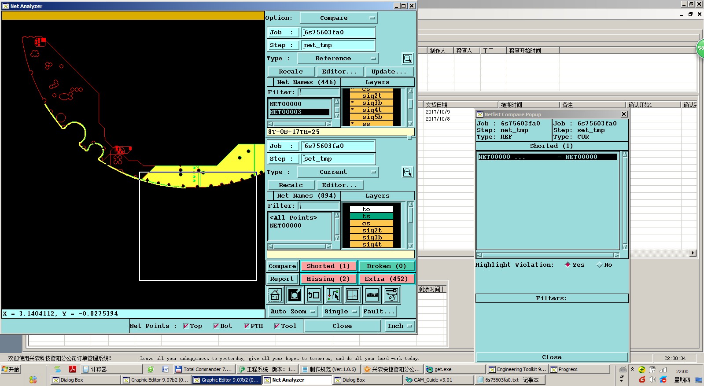Click the Compare button beside Shorted
The height and width of the screenshot is (386, 704).
[282, 266]
